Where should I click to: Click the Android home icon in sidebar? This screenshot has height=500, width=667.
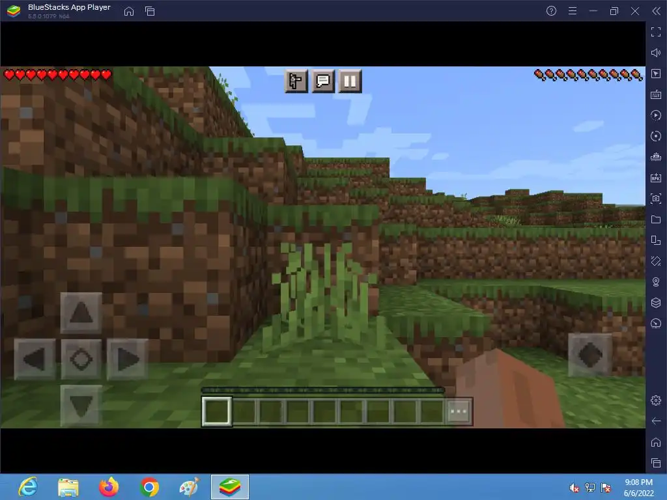tap(656, 442)
